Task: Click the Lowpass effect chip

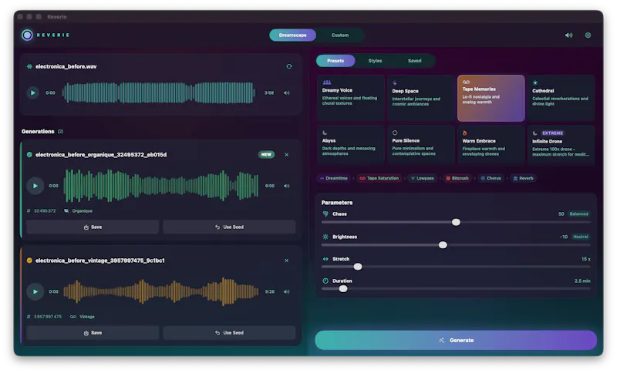Action: [x=422, y=178]
